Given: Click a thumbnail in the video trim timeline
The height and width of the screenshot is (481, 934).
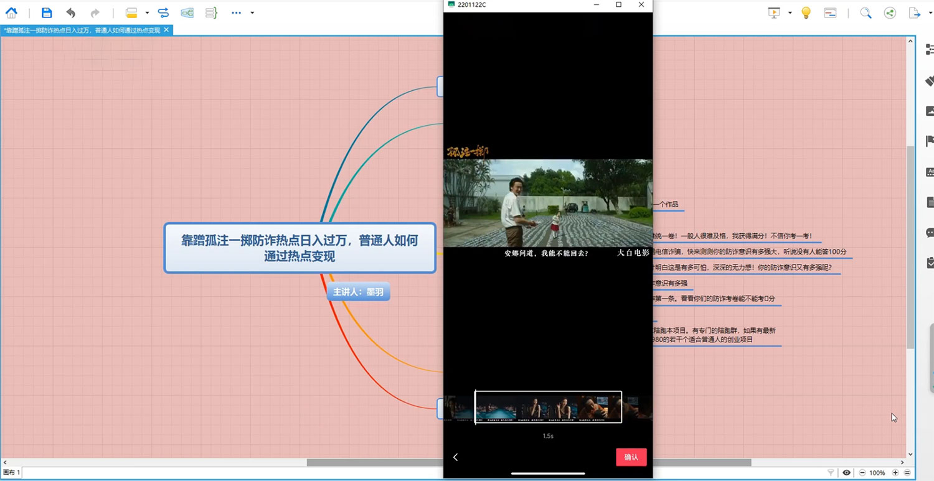Looking at the screenshot, I should 548,408.
